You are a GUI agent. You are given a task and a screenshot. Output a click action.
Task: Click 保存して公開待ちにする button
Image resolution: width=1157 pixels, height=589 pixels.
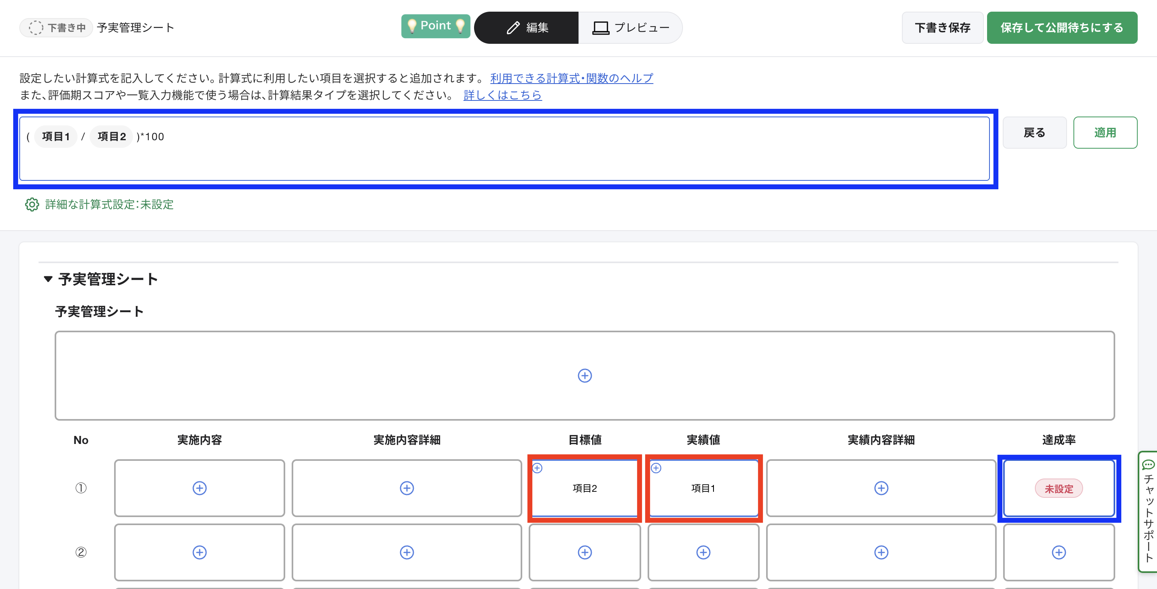(x=1062, y=27)
